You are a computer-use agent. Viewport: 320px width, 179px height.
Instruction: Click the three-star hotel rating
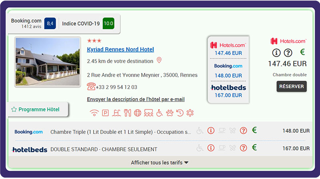tap(94, 41)
